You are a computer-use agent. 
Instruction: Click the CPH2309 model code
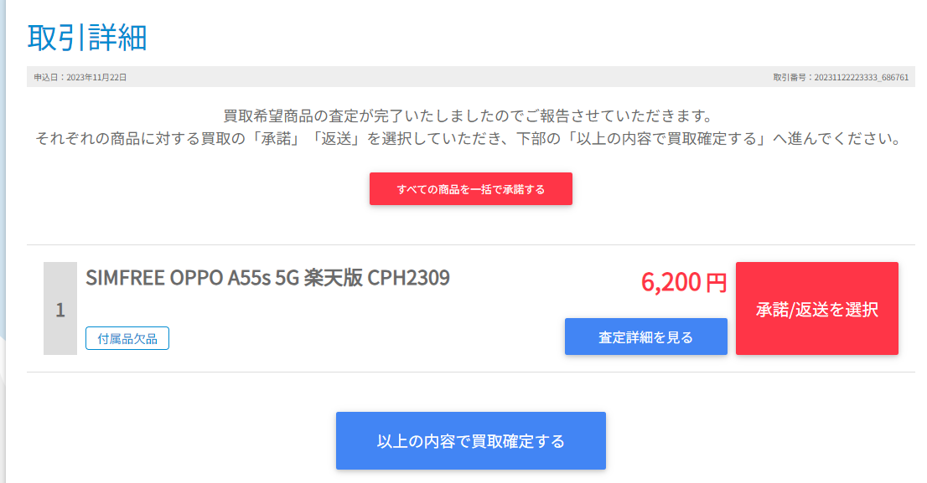coord(408,278)
